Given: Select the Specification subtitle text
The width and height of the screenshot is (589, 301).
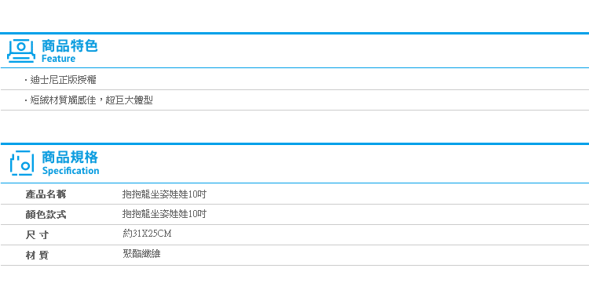Looking at the screenshot, I should pos(71,171).
